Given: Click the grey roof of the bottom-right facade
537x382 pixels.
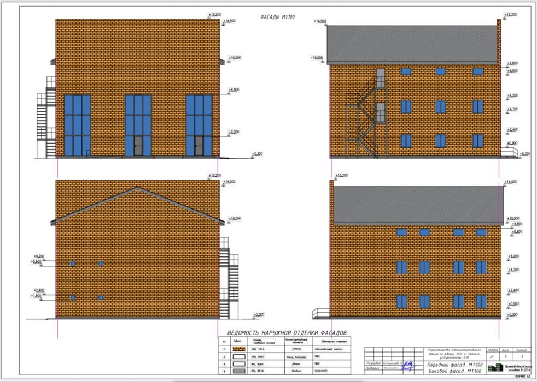Looking at the screenshot, I should (418, 206).
